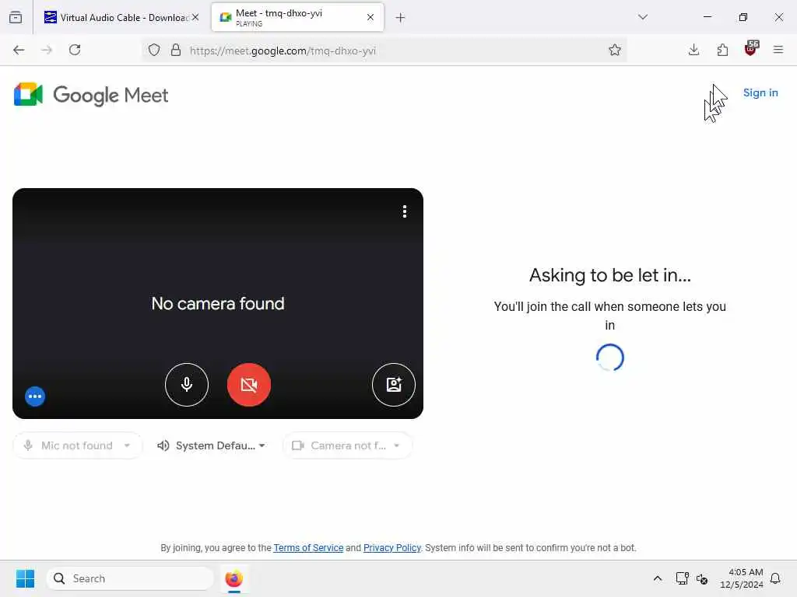The height and width of the screenshot is (597, 797).
Task: Open the network status tray icon
Action: (682, 578)
